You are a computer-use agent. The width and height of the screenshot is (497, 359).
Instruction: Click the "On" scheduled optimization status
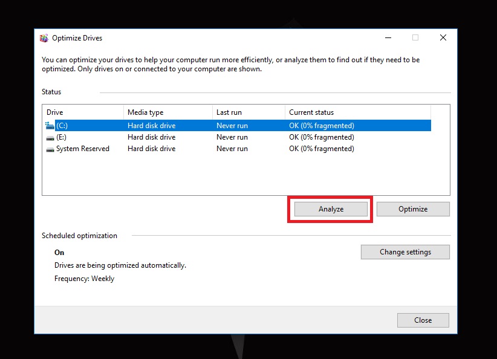coord(59,253)
